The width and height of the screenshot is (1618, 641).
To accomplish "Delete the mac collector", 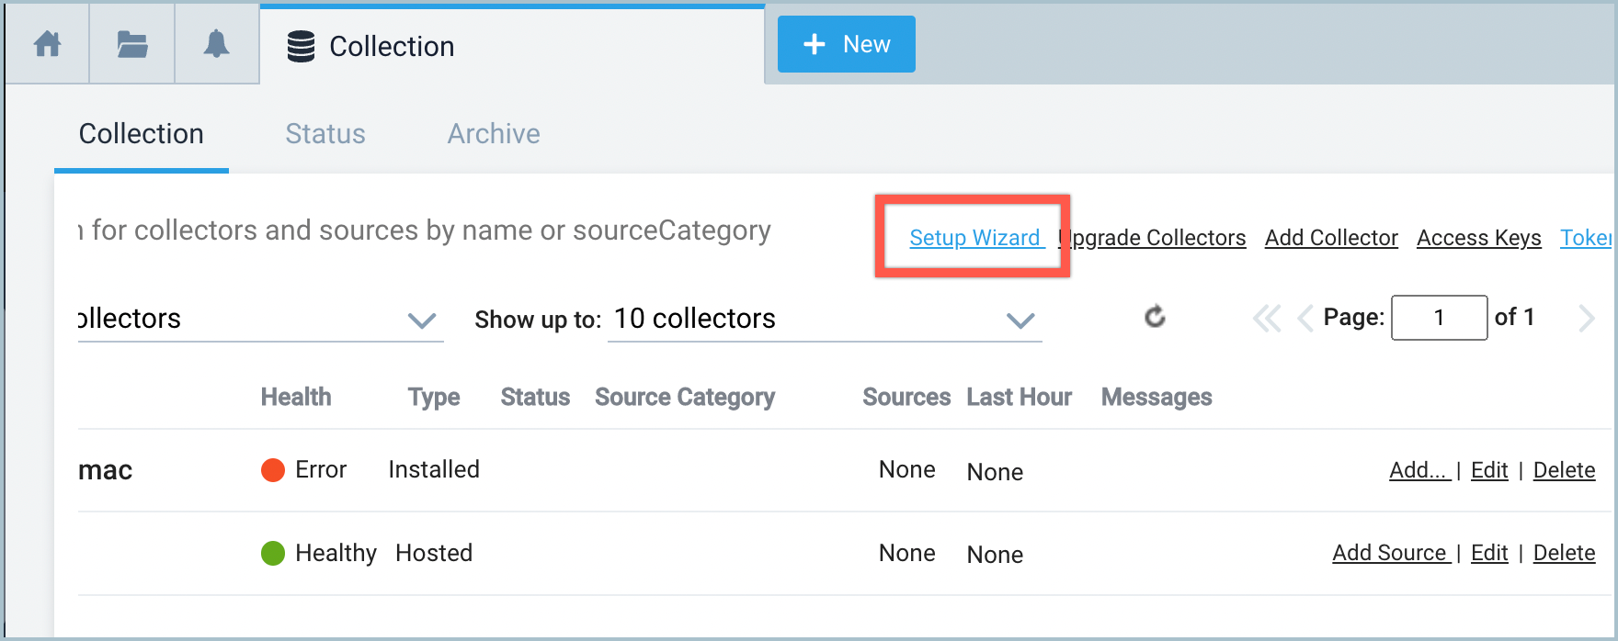I will [x=1564, y=470].
